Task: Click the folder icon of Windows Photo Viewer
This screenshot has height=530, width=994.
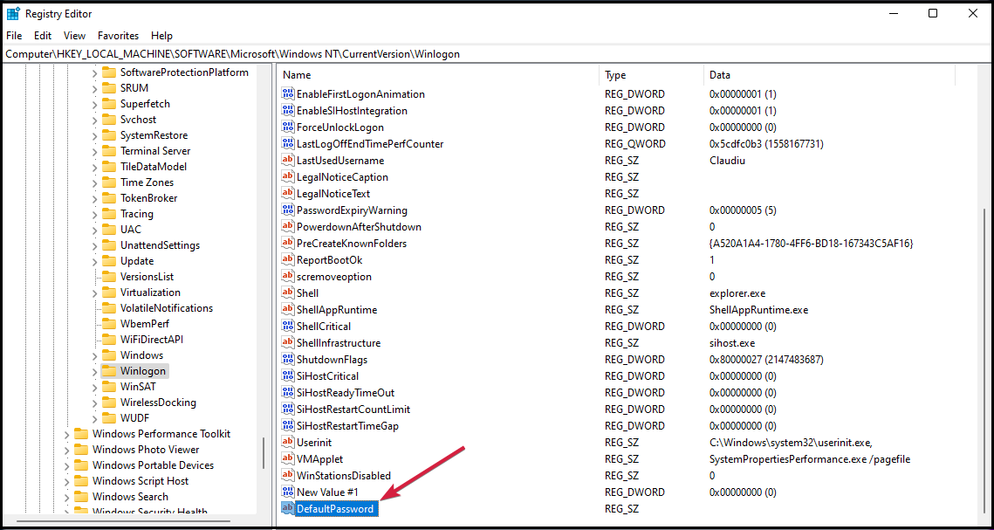Action: pos(81,450)
